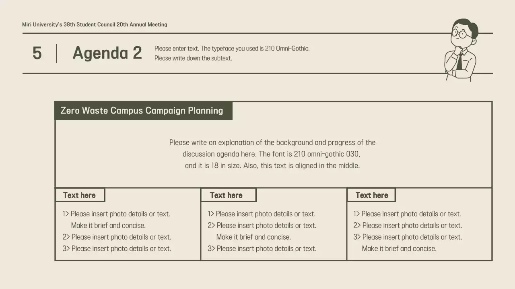Select the Miri University meeting header text
This screenshot has height=289, width=515.
95,24
